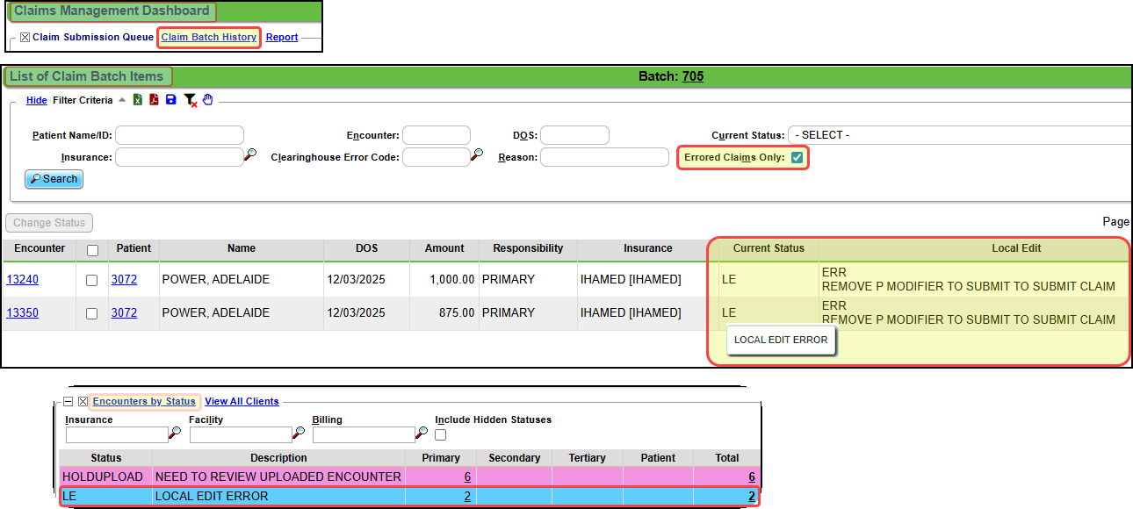This screenshot has width=1133, height=509.
Task: Open the Current Status dropdown
Action: [x=957, y=135]
